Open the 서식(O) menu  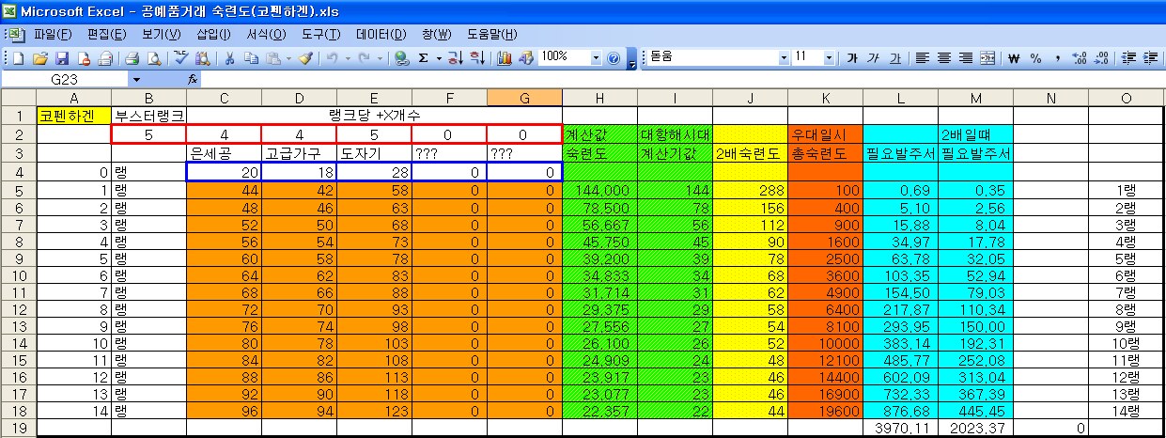[x=266, y=35]
